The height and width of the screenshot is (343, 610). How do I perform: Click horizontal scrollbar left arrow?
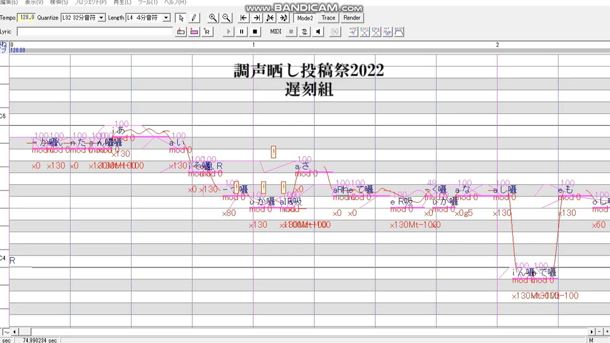[15, 332]
